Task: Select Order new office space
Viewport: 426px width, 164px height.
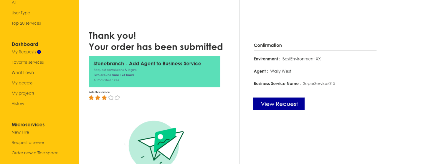Action: point(35,153)
